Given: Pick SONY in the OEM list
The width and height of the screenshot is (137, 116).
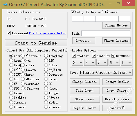Looking at the screenshot, I should tap(11, 74).
